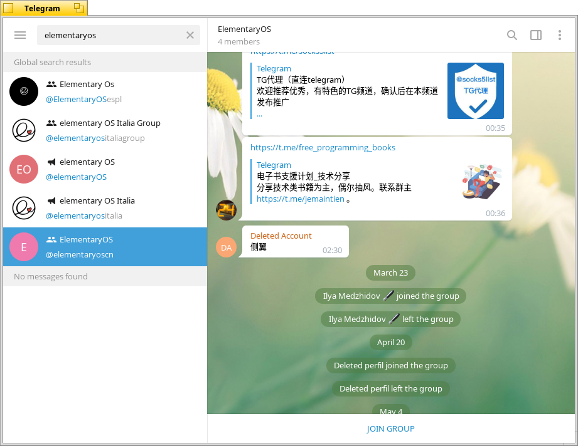The height and width of the screenshot is (446, 578).
Task: Click the window icon beside Telegram title
Action: tap(8, 8)
